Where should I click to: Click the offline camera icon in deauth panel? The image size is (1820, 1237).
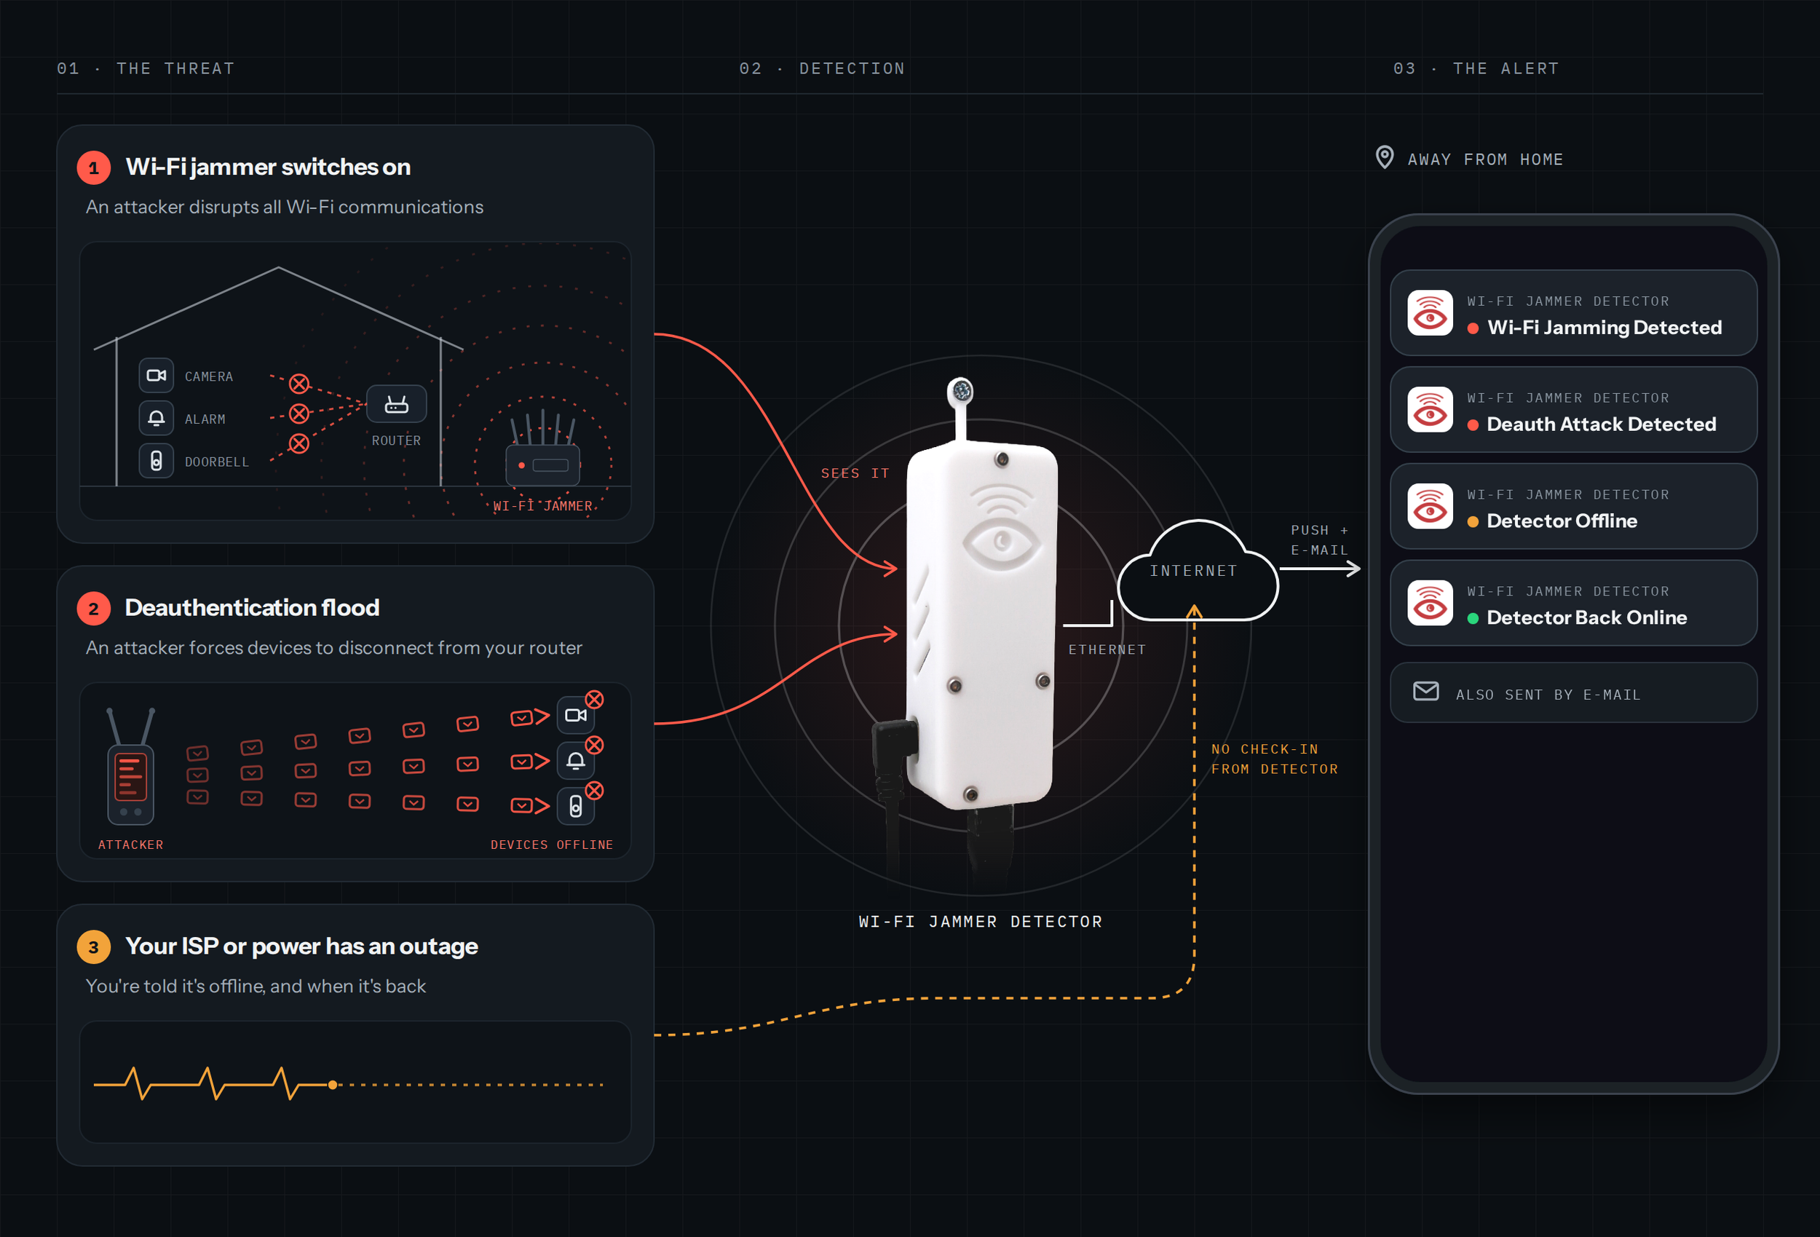576,715
